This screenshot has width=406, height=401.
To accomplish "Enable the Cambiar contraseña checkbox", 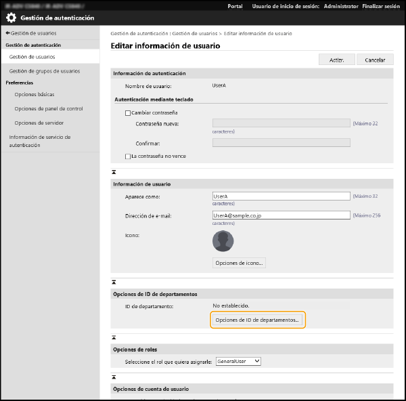I will click(x=128, y=112).
